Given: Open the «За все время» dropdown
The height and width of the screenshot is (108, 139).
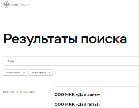Looking at the screenshot, I should click(x=41, y=73).
